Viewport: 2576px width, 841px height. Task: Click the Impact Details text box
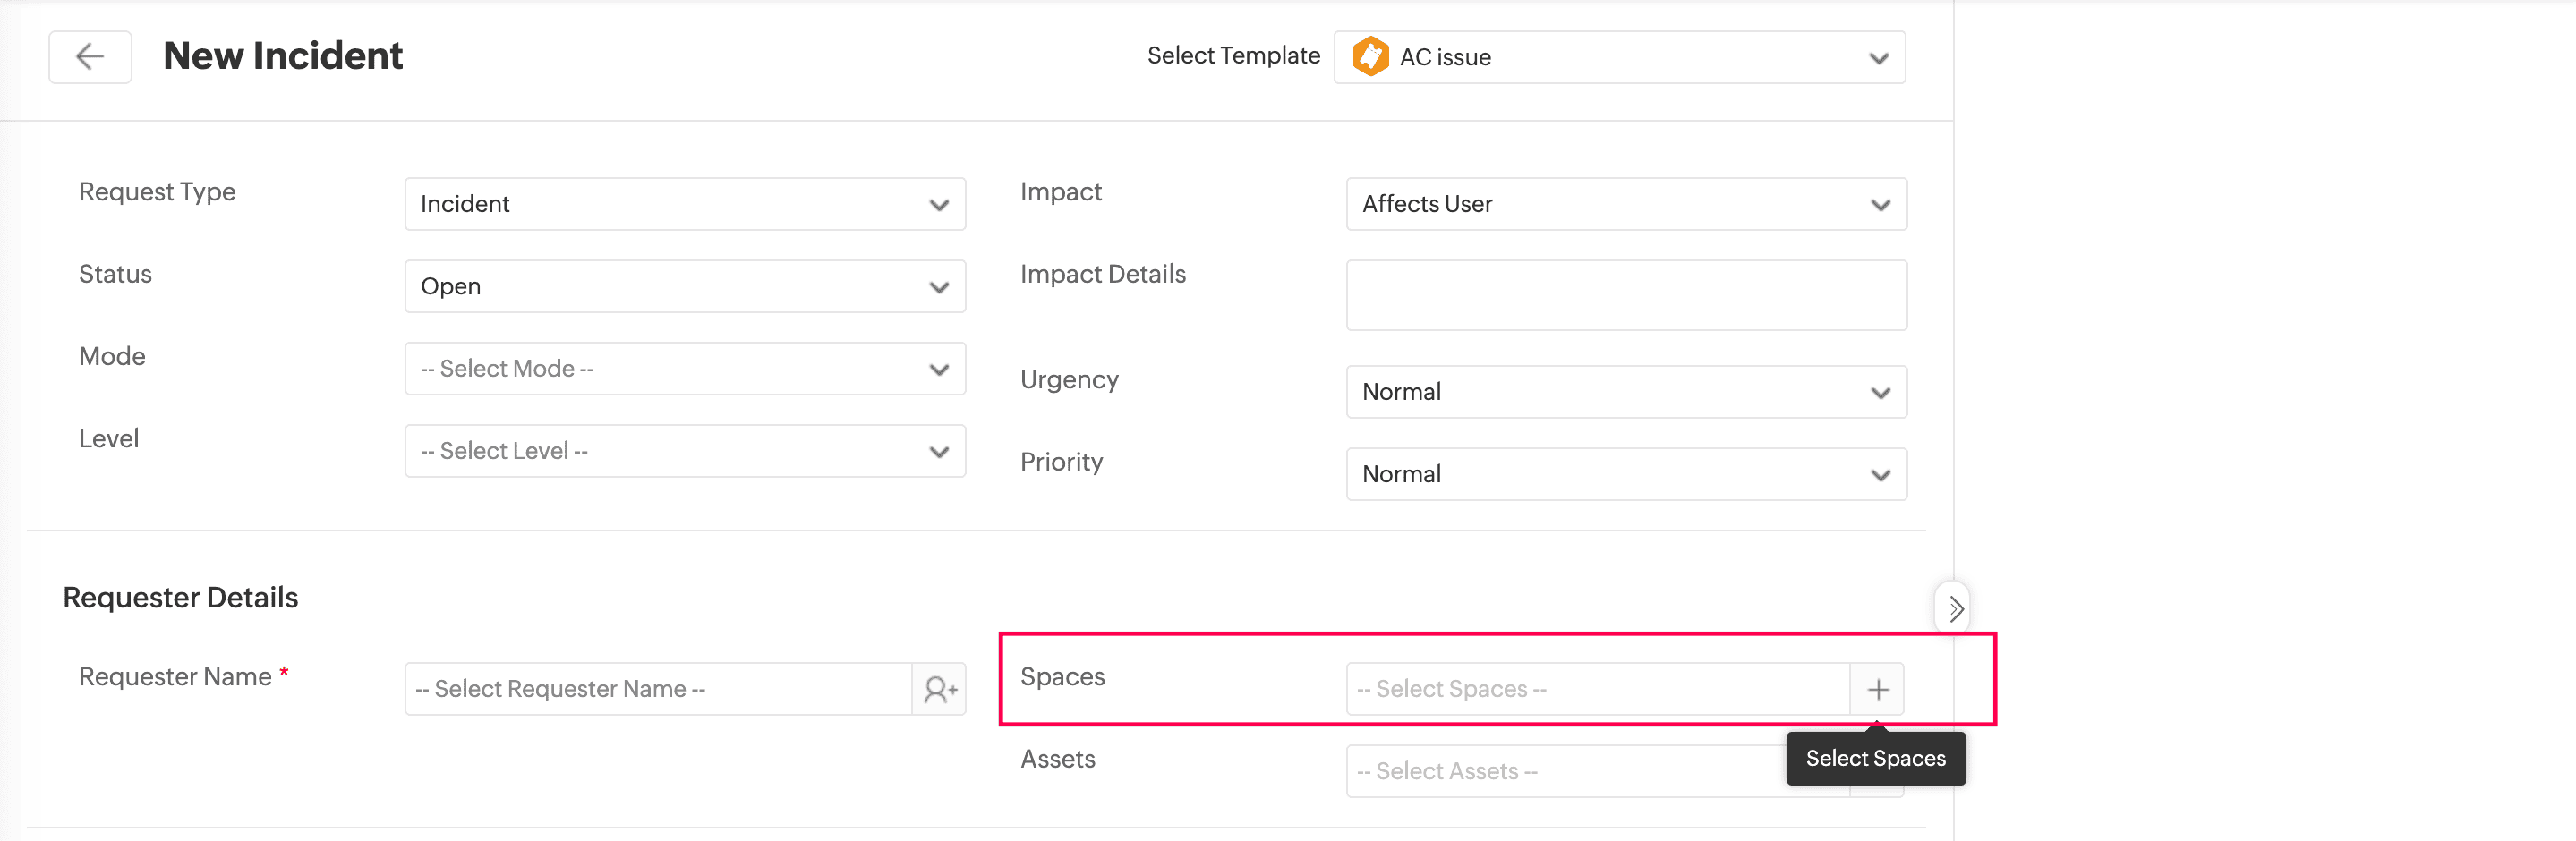point(1625,295)
